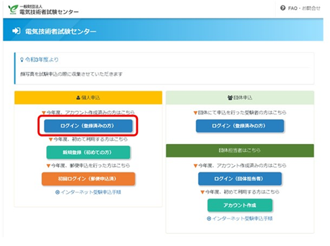The image size is (330, 246).
Task: Click the lightbulb icon beside 令和3年度より
Action: [x=22, y=59]
